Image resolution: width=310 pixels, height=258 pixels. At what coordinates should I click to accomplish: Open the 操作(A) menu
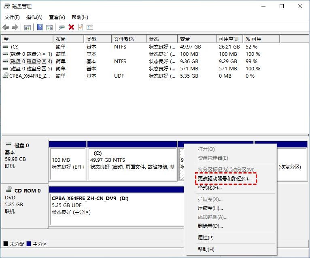34,17
